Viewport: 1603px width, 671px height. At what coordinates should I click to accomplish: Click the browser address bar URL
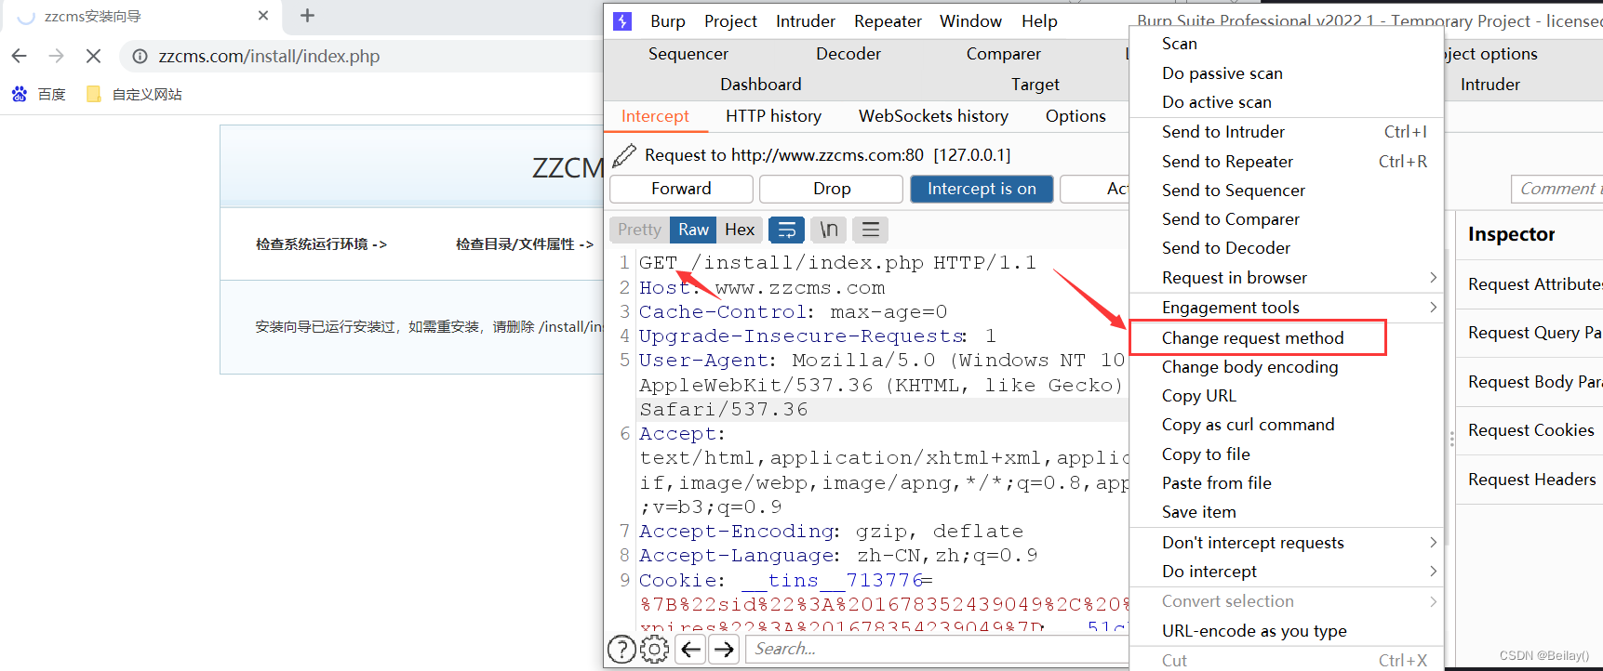pyautogui.click(x=269, y=56)
